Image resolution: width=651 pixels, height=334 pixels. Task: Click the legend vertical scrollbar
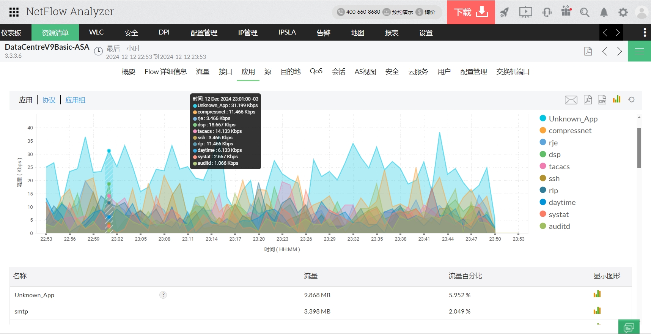pyautogui.click(x=639, y=148)
